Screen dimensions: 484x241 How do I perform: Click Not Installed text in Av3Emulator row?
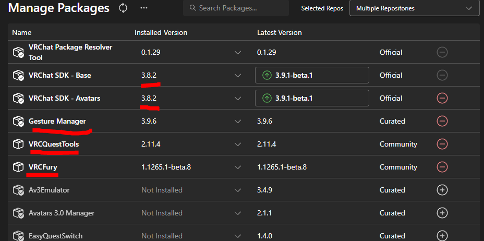[162, 190]
